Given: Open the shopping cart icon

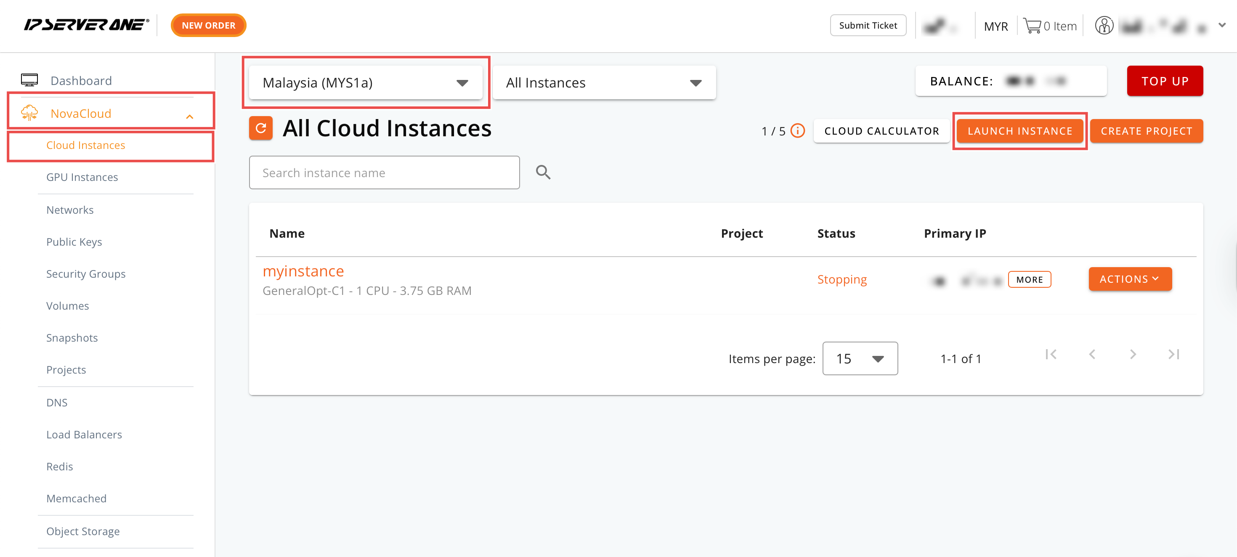Looking at the screenshot, I should 1032,25.
